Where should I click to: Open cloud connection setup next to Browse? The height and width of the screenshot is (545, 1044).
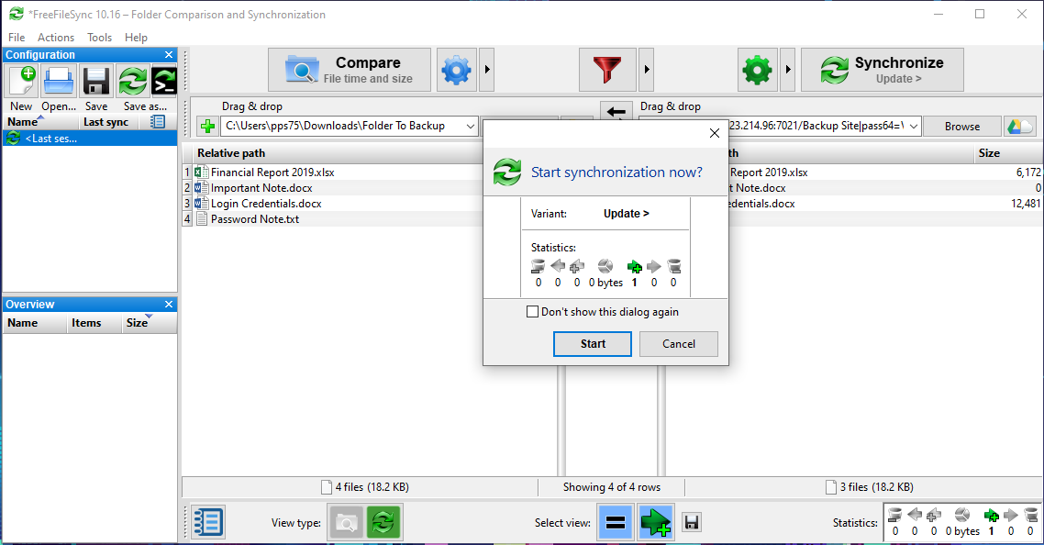[1019, 126]
